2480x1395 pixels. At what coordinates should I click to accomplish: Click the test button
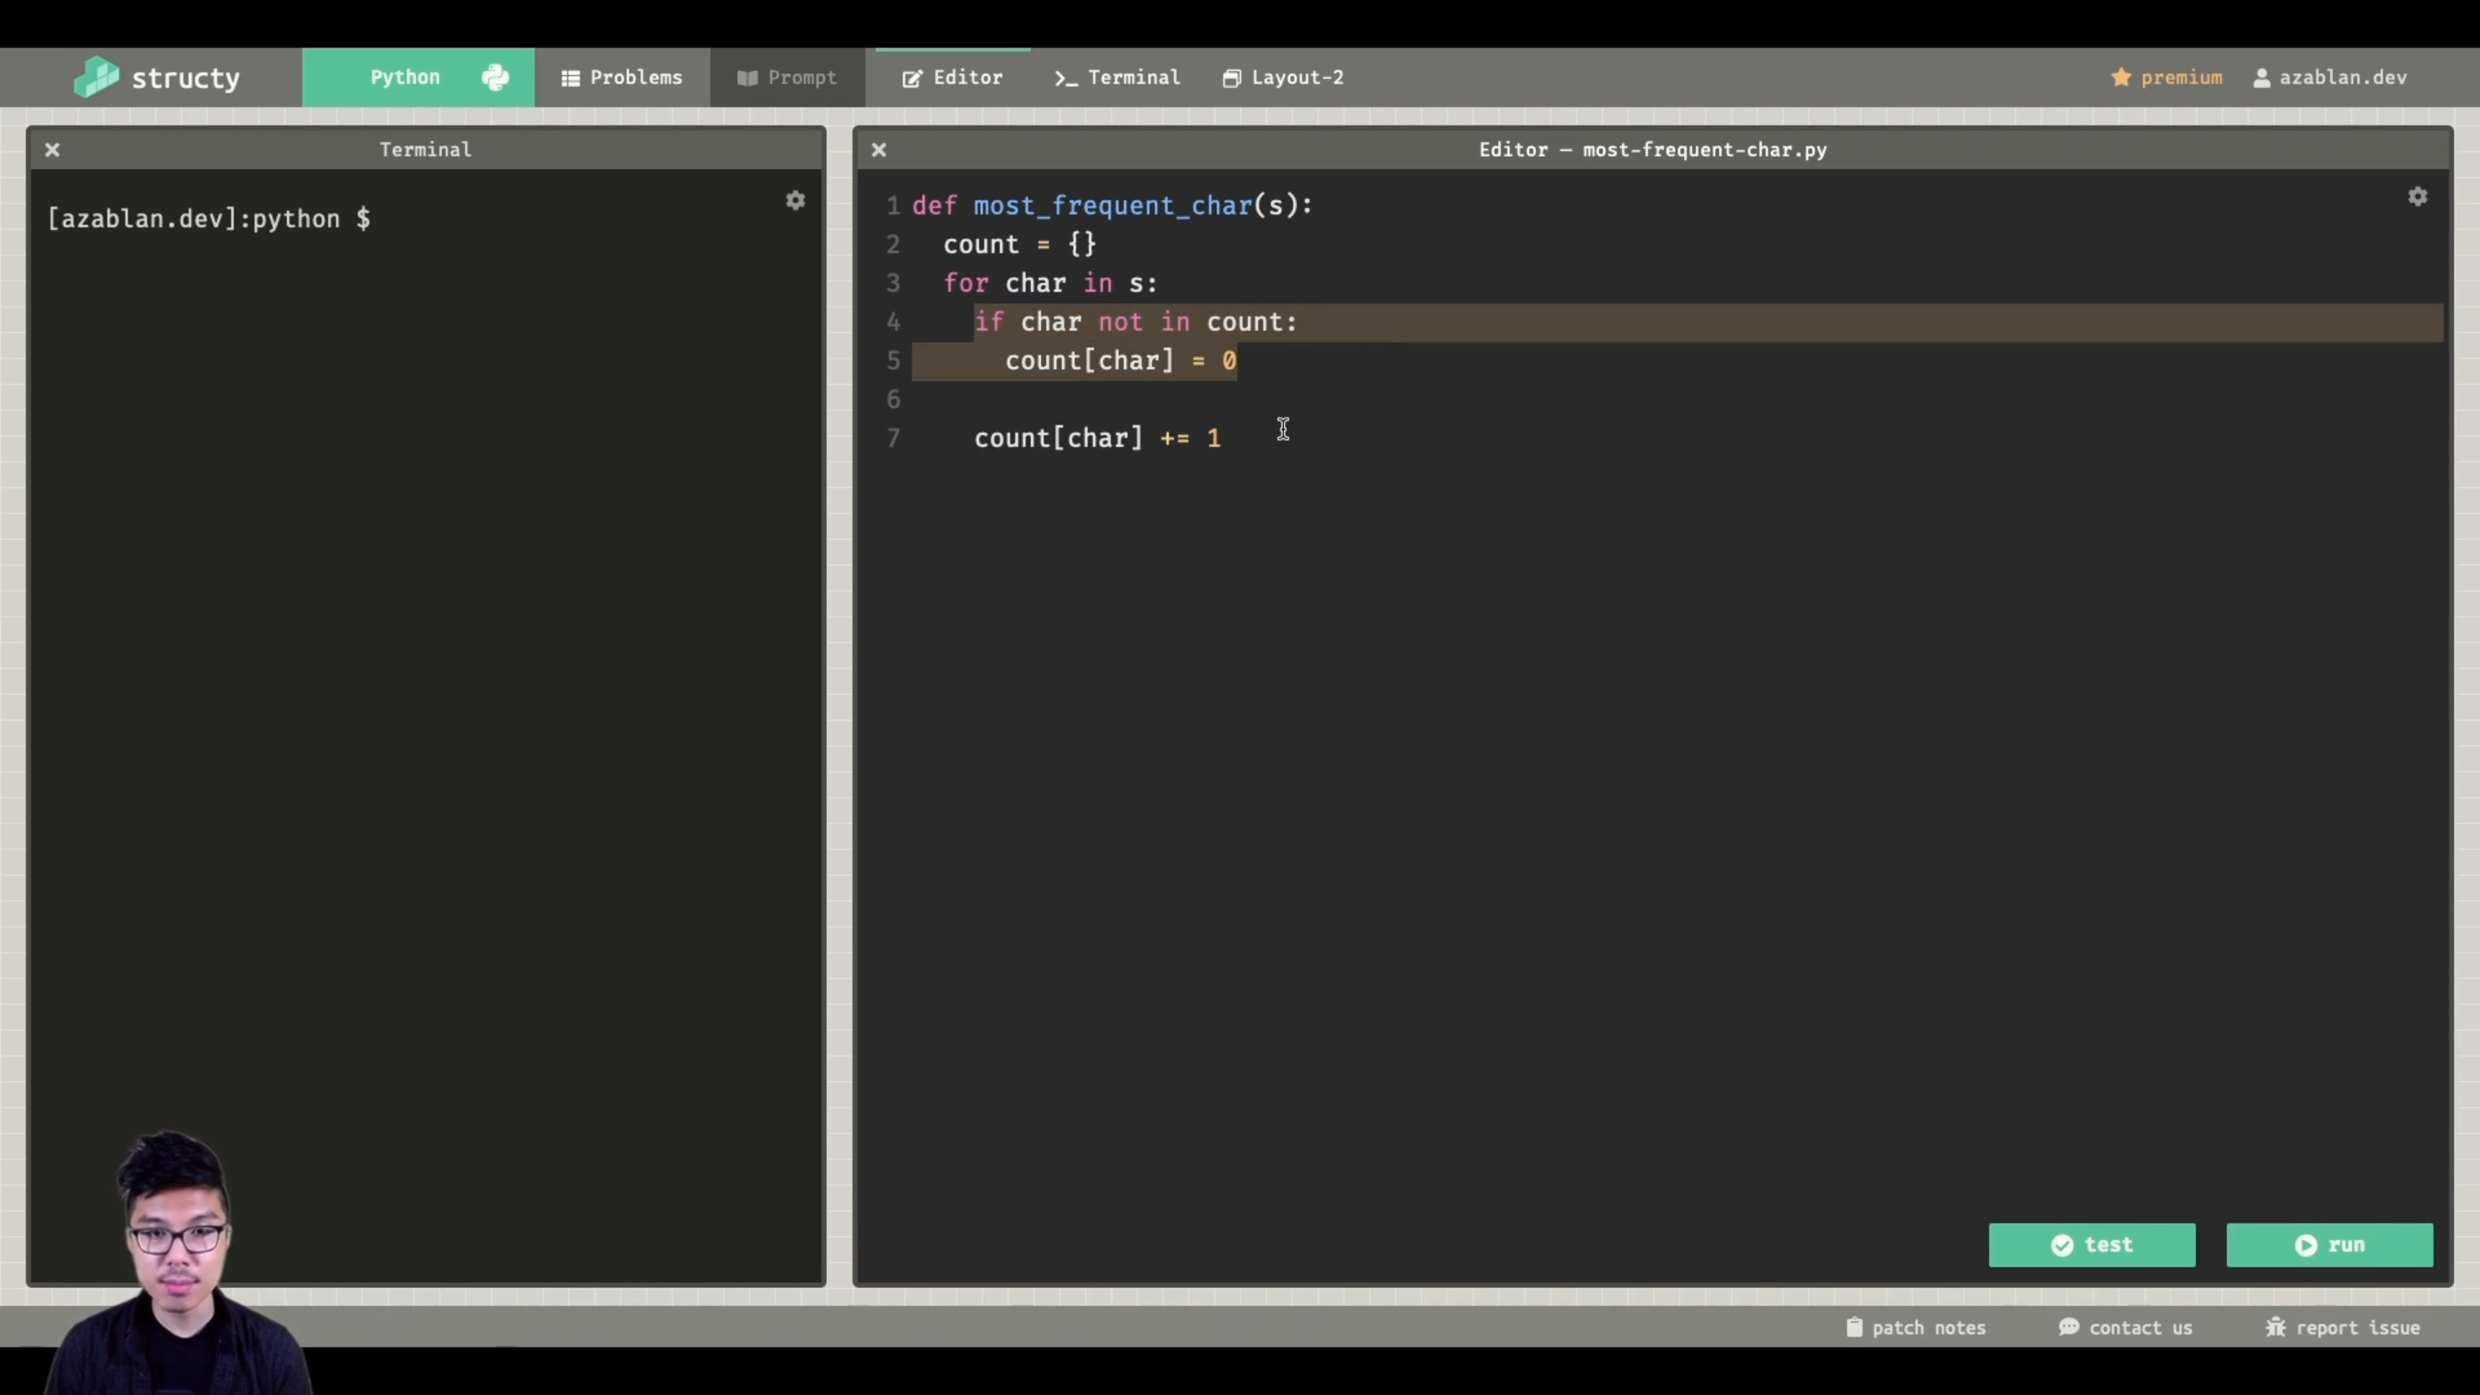point(2092,1245)
